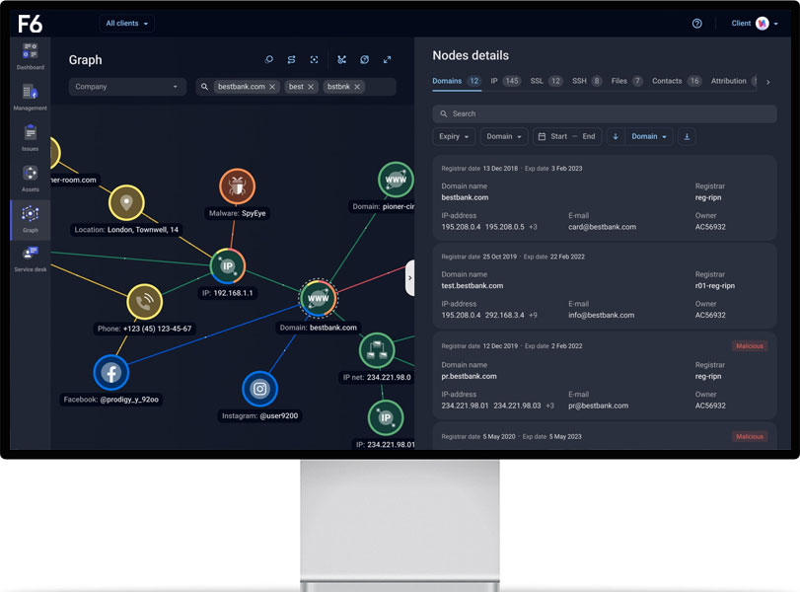Open the Expiry filter dropdown
The height and width of the screenshot is (592, 800).
[454, 137]
